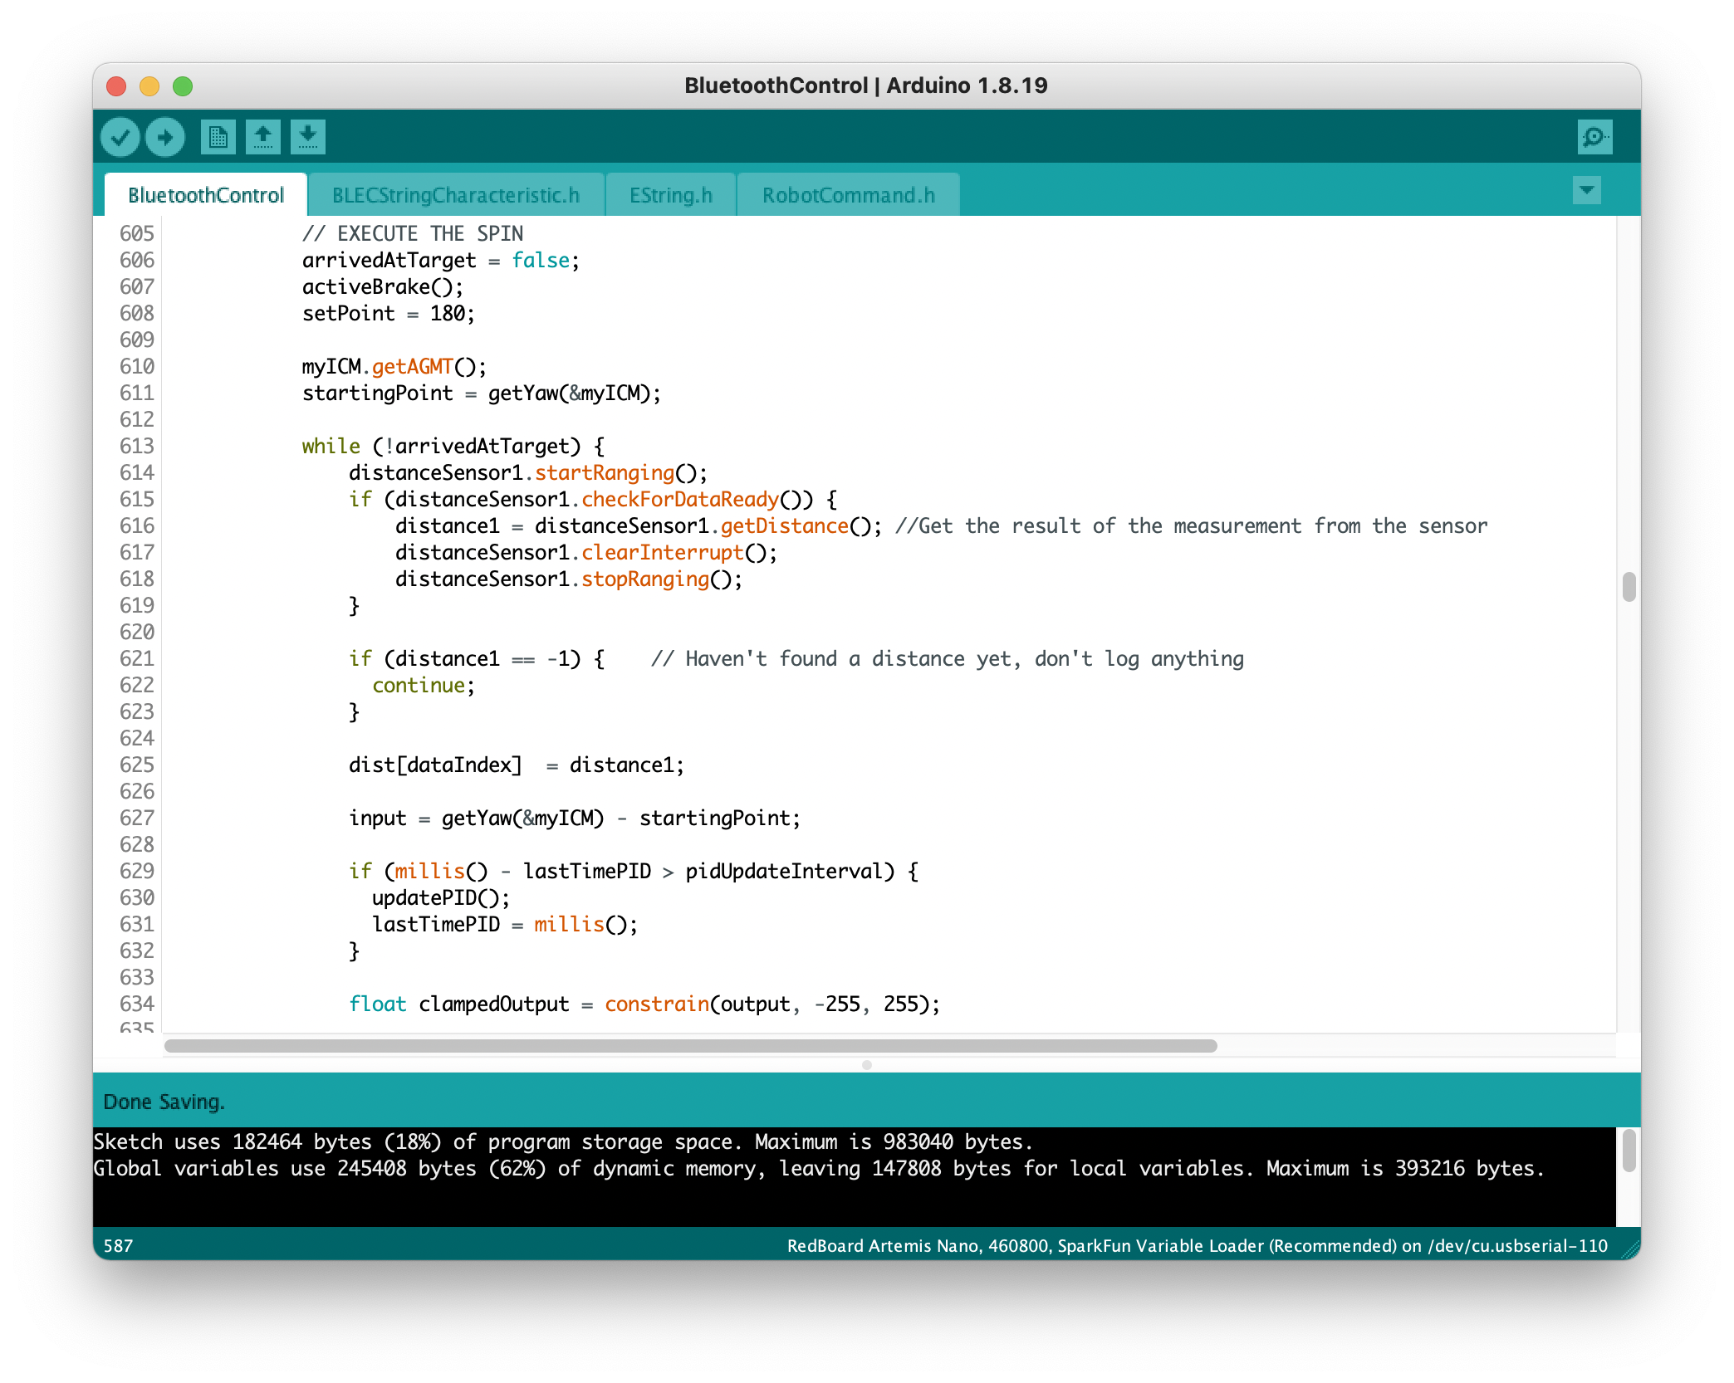Open a sketch with the Open icon

pos(262,137)
